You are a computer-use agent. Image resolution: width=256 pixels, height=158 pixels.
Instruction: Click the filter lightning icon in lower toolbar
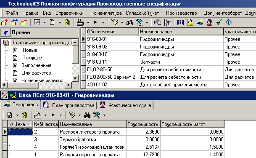point(72,115)
